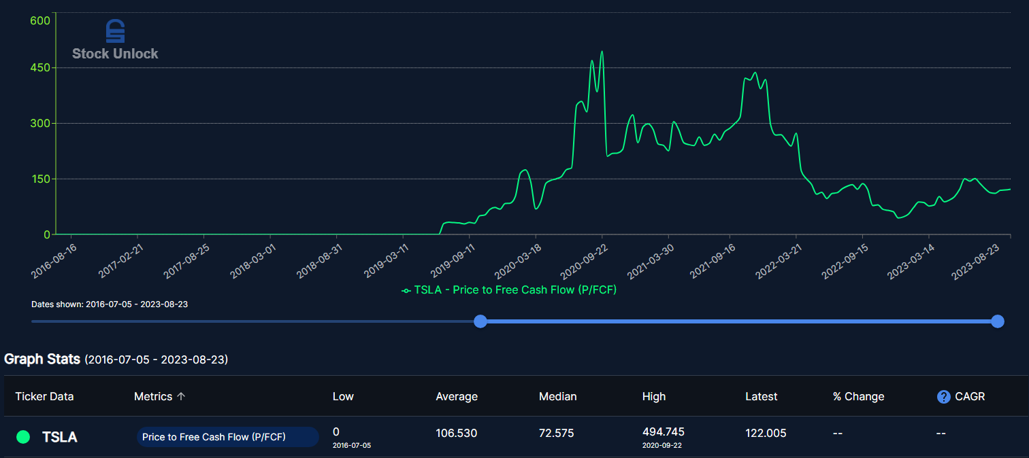Click the Ticker Data column header
The width and height of the screenshot is (1029, 458).
[x=44, y=397]
